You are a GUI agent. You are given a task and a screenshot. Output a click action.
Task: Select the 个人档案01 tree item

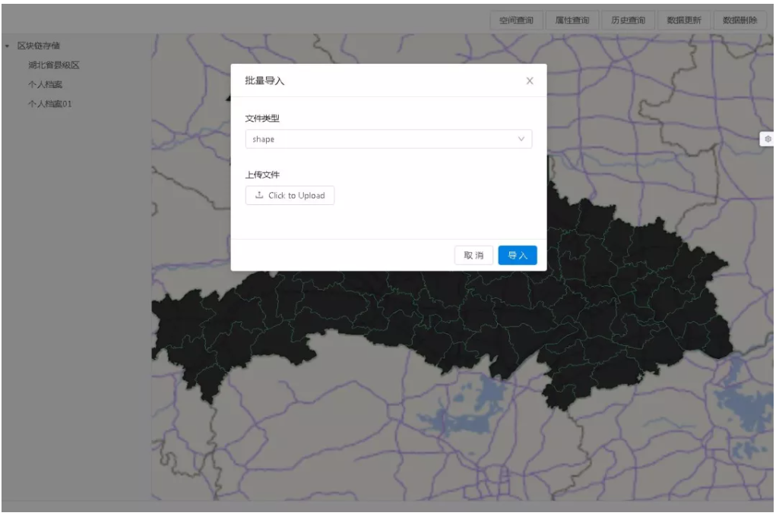tap(49, 104)
